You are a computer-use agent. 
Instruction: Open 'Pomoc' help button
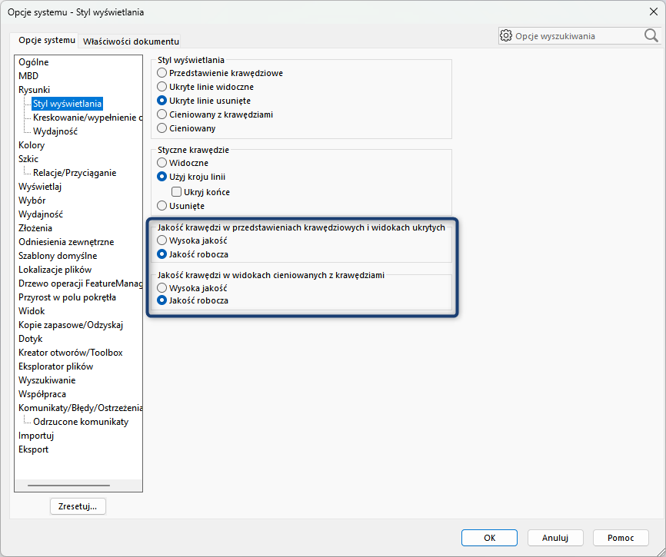tap(621, 538)
